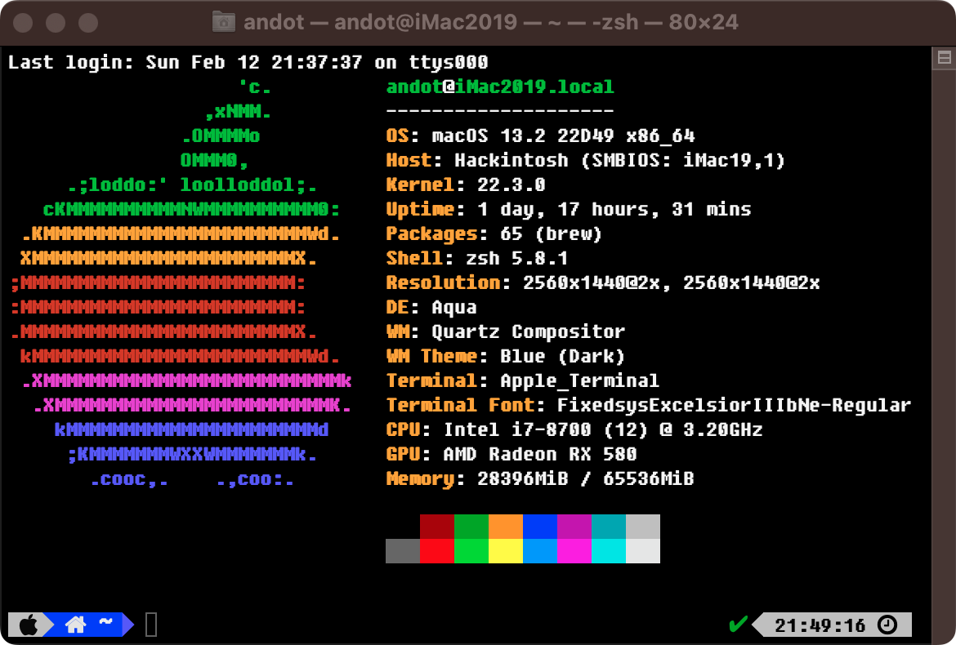956x645 pixels.
Task: Click the home icon in the prompt
Action: [76, 625]
